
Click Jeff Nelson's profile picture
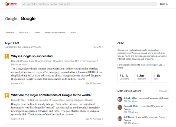point(120,118)
